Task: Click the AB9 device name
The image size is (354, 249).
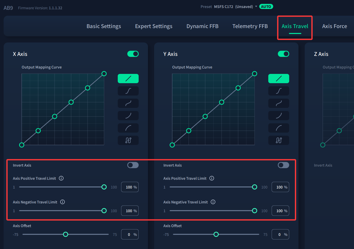Action: (x=8, y=8)
